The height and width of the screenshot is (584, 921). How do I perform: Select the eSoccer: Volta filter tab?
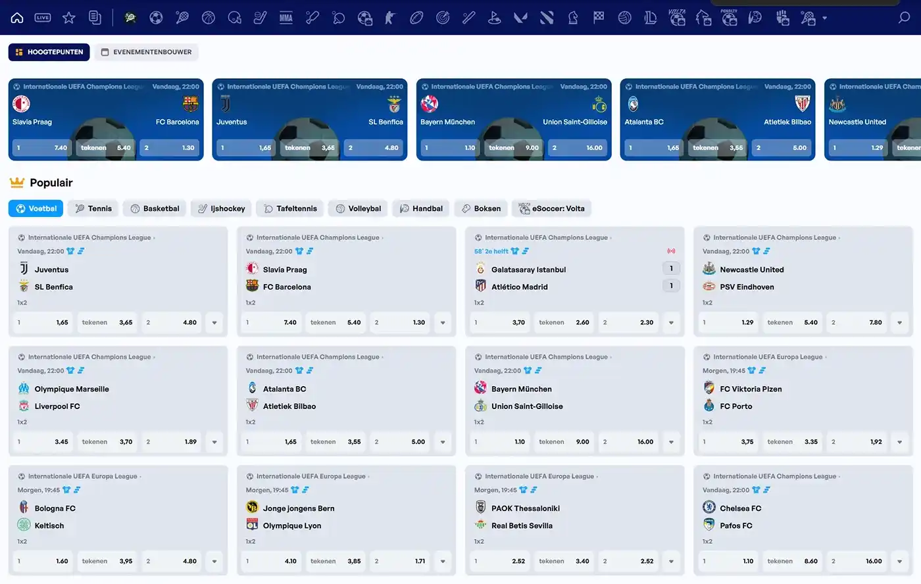pyautogui.click(x=551, y=208)
